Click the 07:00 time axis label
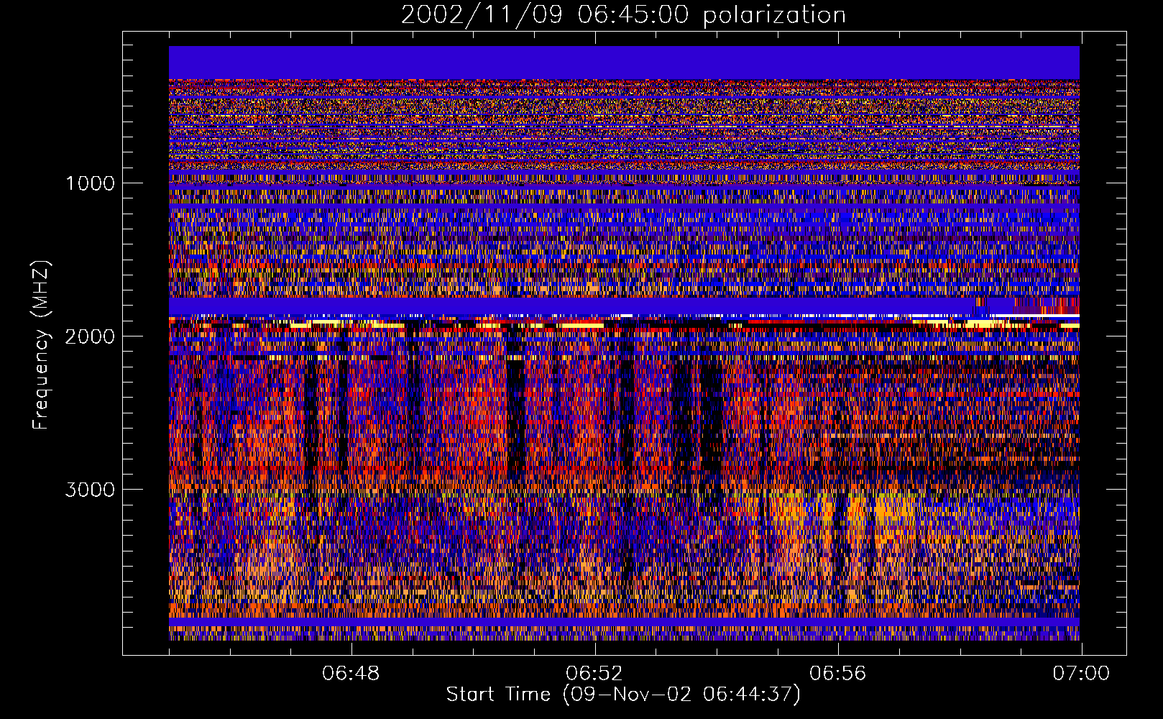Screen dimensions: 1163x719 point(1081,674)
